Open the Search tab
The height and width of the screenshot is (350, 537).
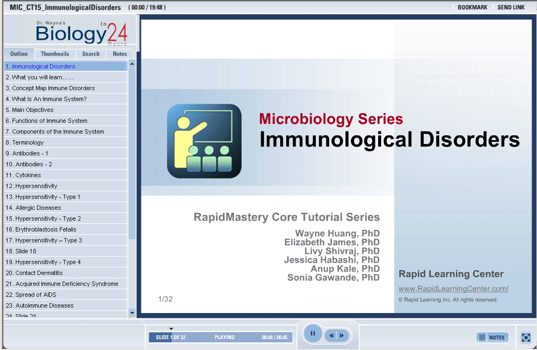91,54
